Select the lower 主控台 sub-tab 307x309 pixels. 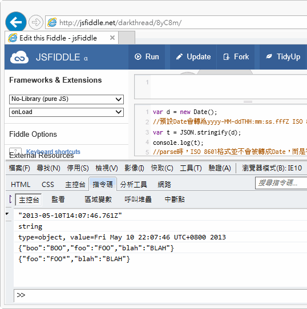pyautogui.click(x=29, y=200)
